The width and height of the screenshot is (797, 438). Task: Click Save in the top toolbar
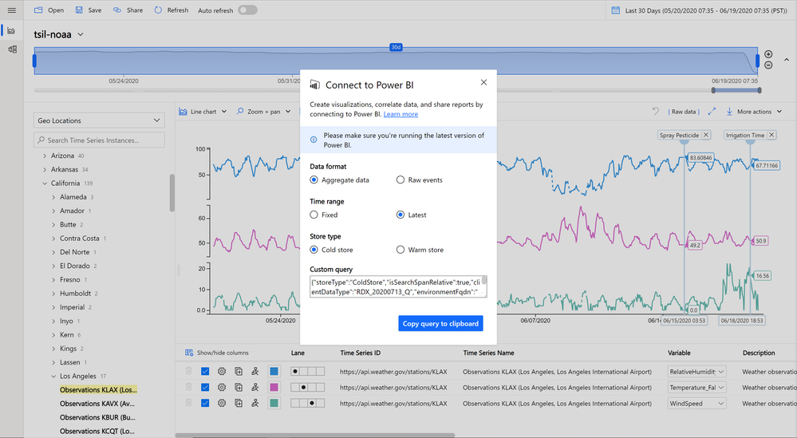click(89, 10)
